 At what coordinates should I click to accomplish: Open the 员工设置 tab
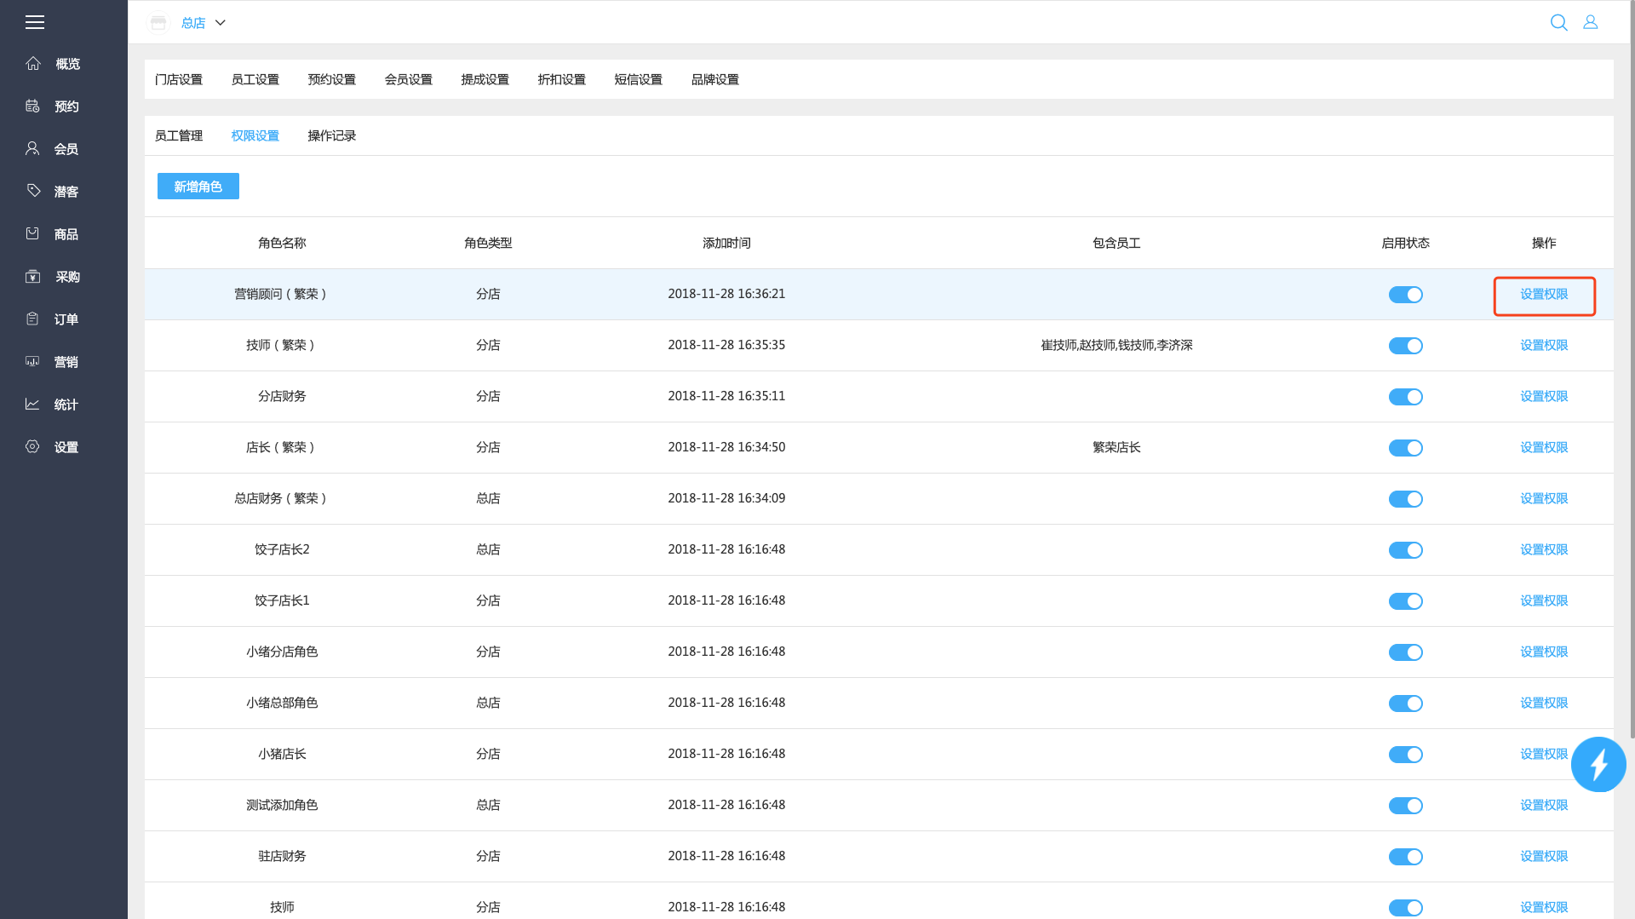pyautogui.click(x=255, y=79)
